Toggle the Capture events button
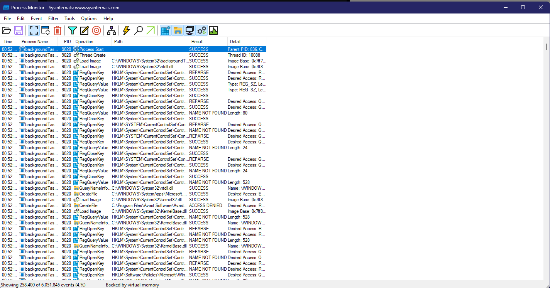The width and height of the screenshot is (550, 288). pyautogui.click(x=34, y=30)
